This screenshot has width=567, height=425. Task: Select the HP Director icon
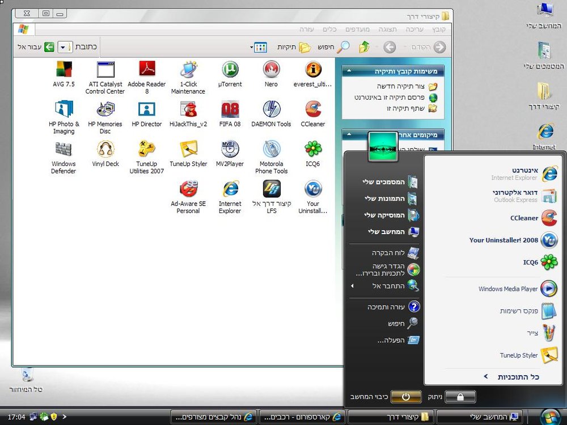(147, 114)
